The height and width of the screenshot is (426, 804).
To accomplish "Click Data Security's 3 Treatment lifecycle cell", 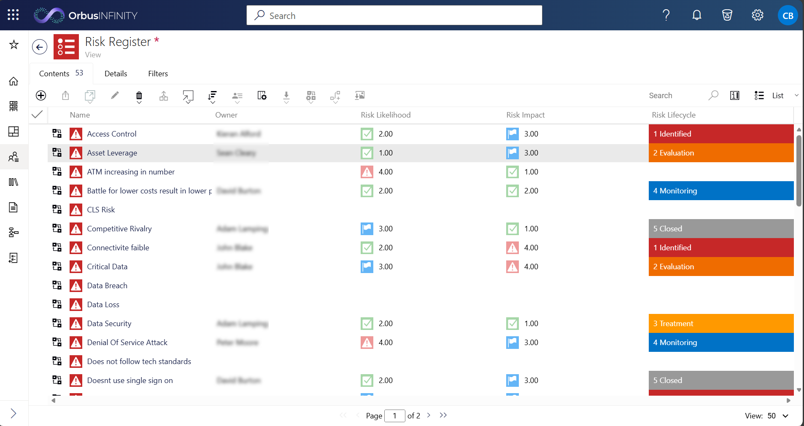I will coord(721,324).
